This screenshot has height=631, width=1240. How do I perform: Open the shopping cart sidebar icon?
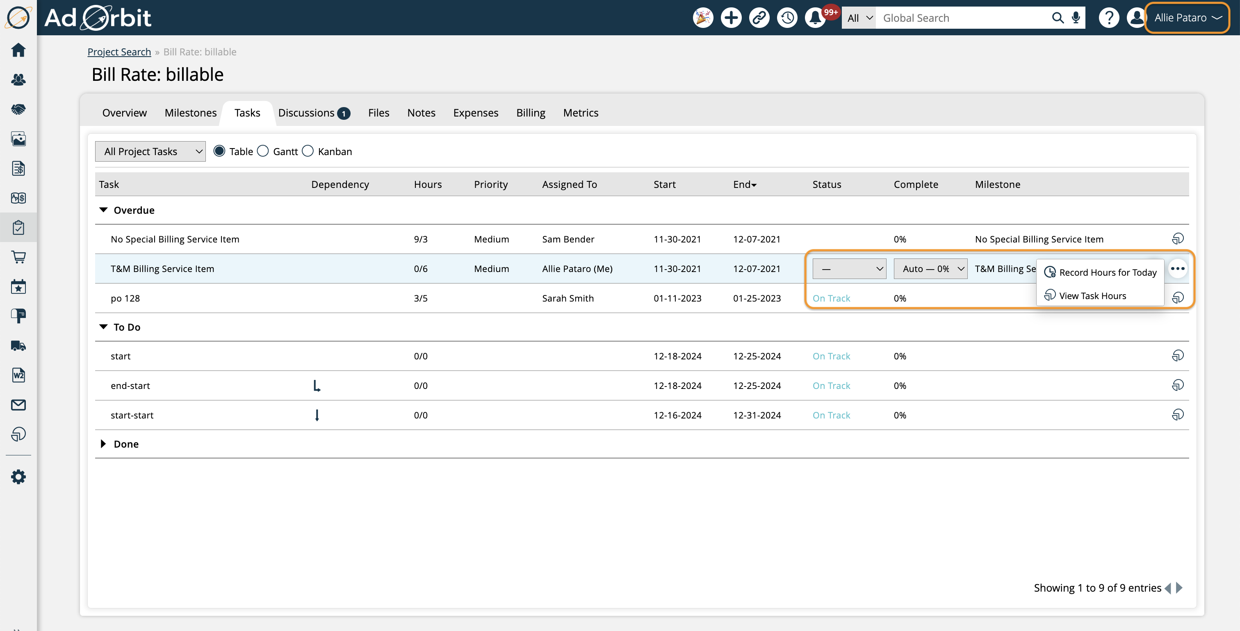(18, 257)
